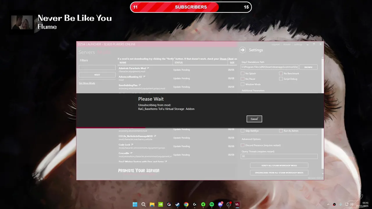Click link icon next to Crocodile

(x=131, y=153)
